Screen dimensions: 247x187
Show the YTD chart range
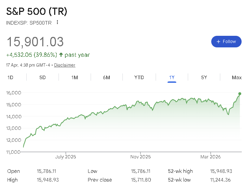tap(139, 77)
